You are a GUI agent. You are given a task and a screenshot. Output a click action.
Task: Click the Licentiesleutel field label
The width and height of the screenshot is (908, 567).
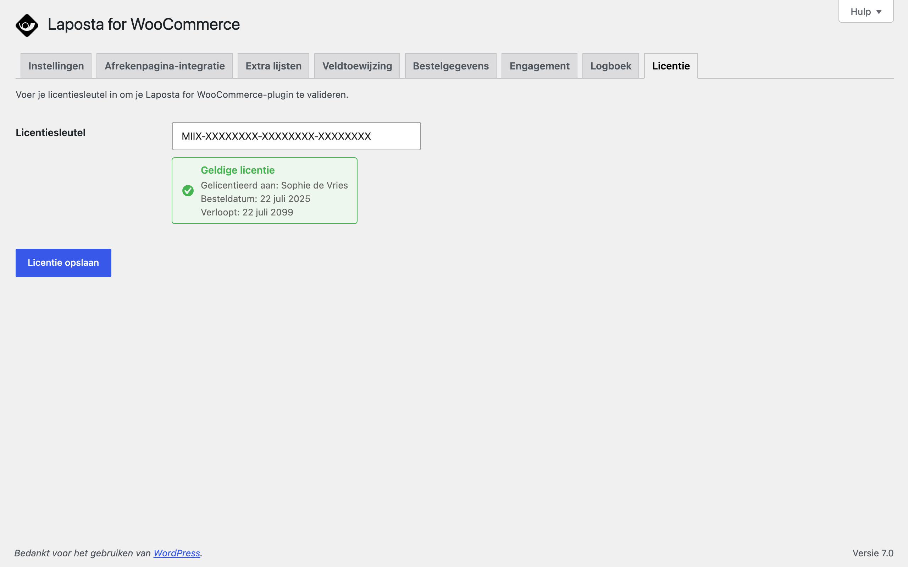(51, 133)
